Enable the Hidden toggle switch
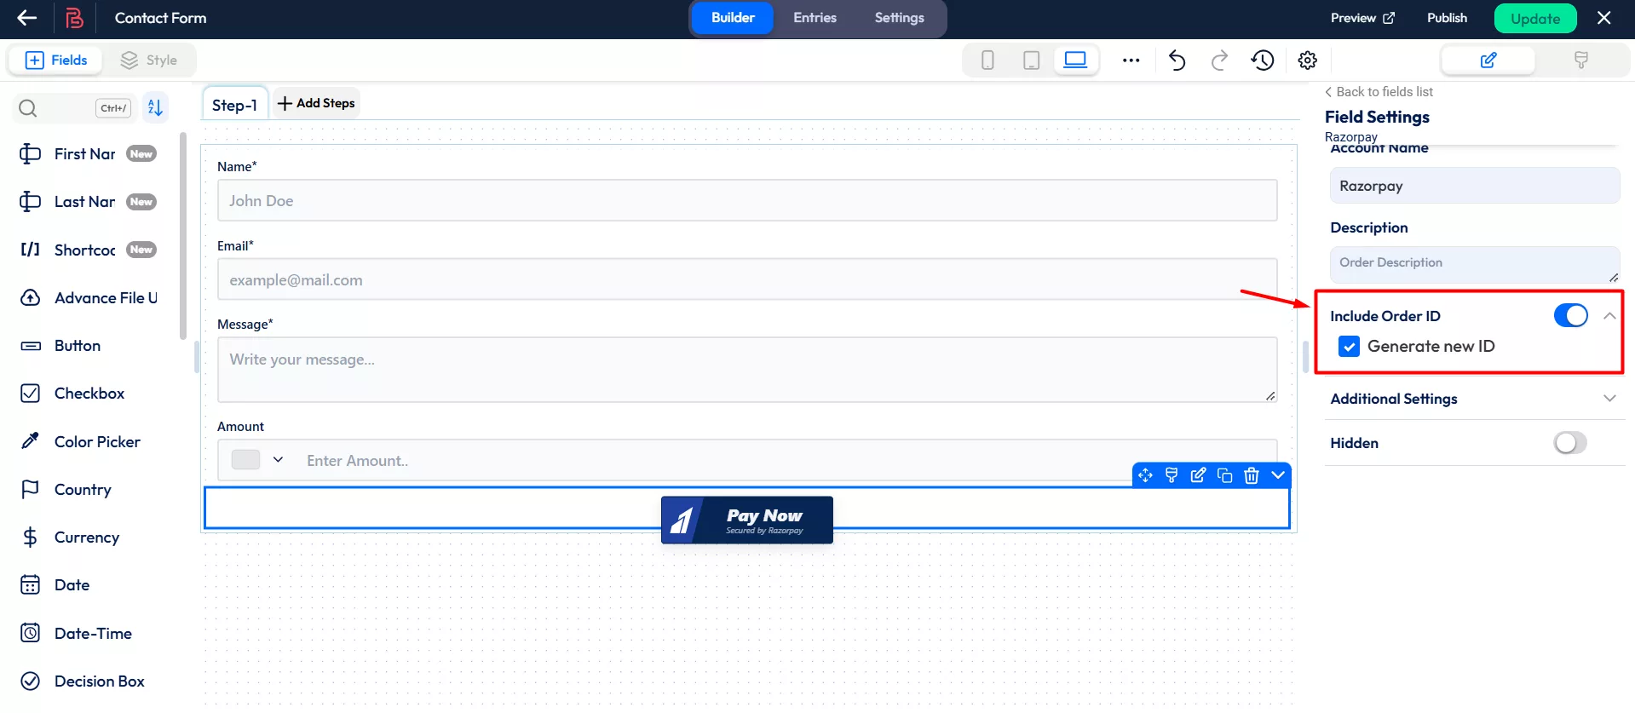 coord(1569,443)
